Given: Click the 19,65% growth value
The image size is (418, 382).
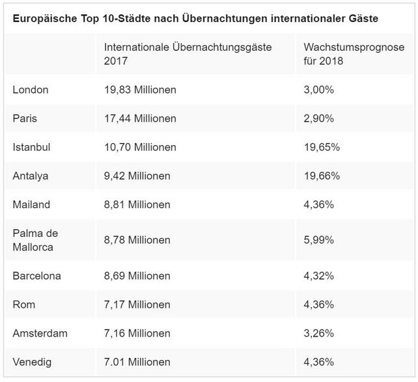Looking at the screenshot, I should [322, 147].
